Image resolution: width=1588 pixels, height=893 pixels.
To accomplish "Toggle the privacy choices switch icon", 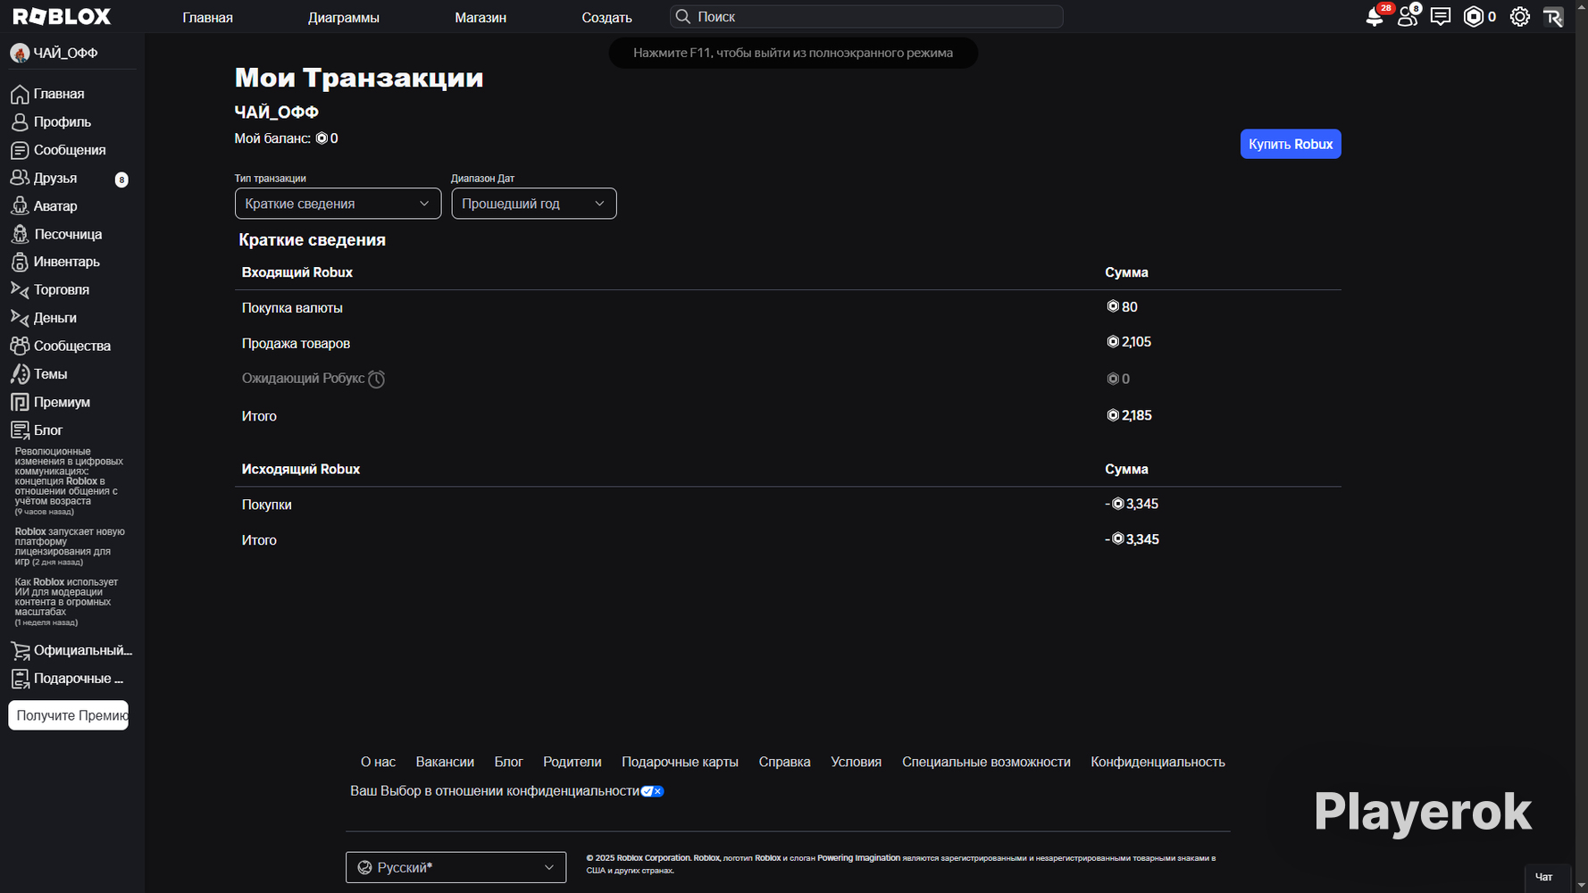I will click(x=652, y=791).
